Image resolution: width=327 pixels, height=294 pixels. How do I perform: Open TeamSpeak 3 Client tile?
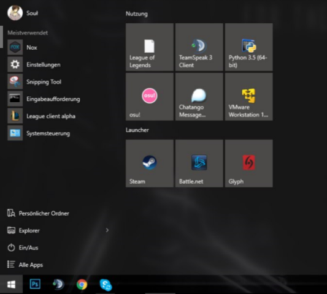click(x=199, y=47)
